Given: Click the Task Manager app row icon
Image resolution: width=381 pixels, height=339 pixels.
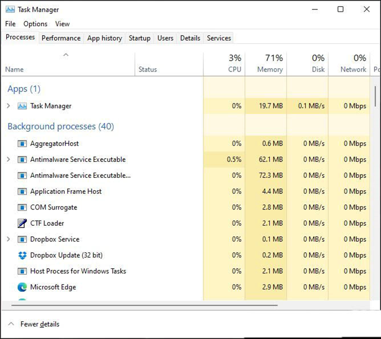Looking at the screenshot, I should (x=22, y=106).
